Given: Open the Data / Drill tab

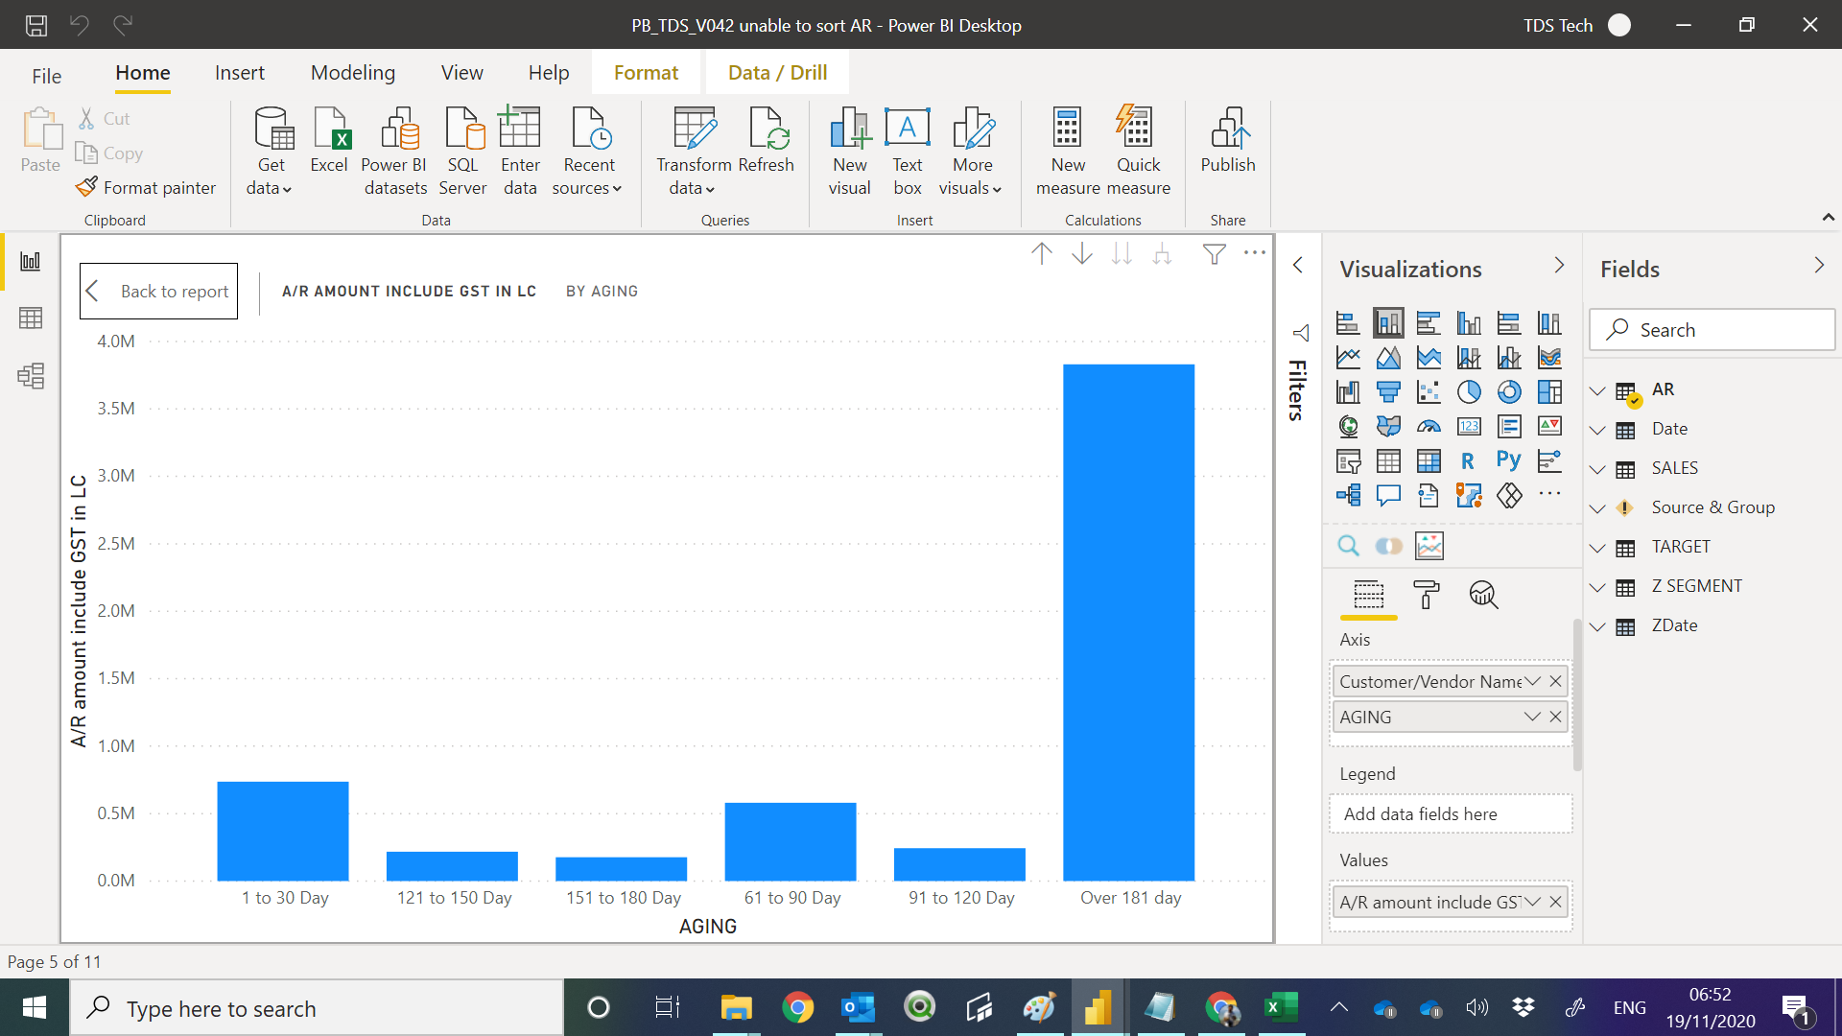Looking at the screenshot, I should click(x=777, y=73).
